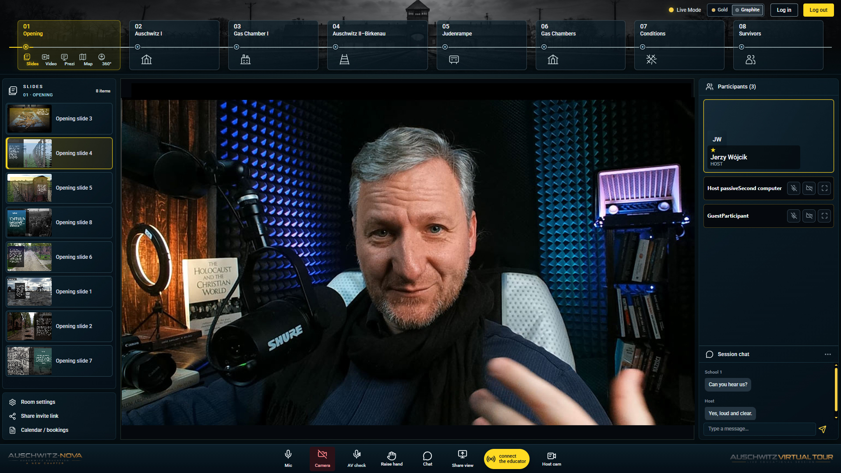Open Room settings
The width and height of the screenshot is (841, 473).
coord(38,402)
